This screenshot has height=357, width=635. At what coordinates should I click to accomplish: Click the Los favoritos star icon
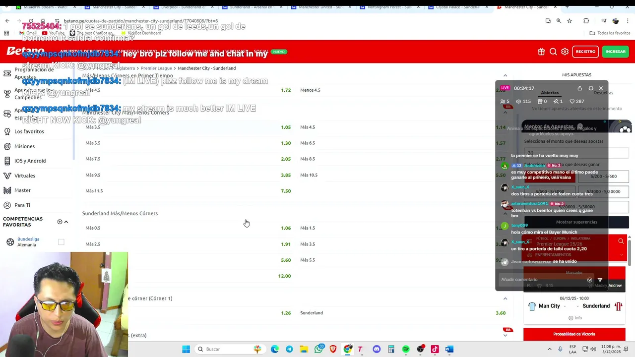pos(7,131)
